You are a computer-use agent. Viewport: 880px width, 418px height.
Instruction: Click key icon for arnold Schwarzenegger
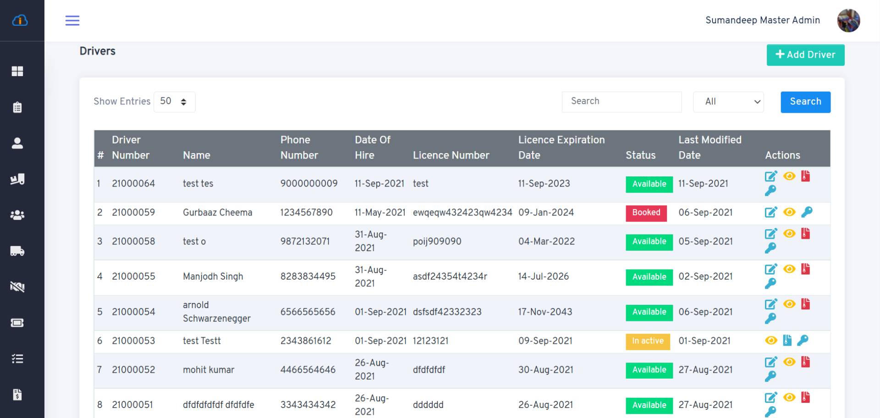coord(770,319)
